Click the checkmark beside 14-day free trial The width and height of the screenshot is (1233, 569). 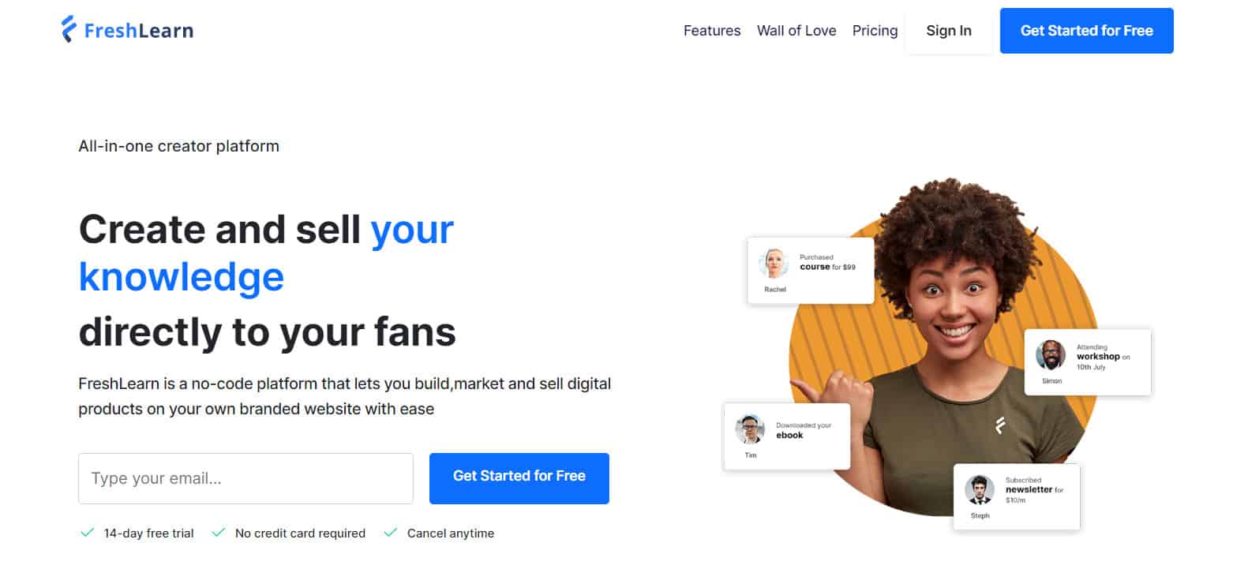88,533
